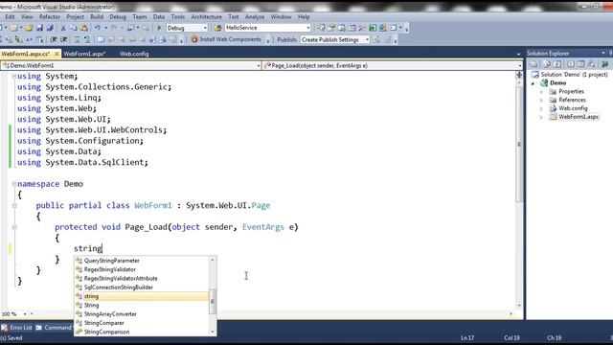Click the Undo arrow icon
This screenshot has height=345, width=613.
tap(98, 28)
